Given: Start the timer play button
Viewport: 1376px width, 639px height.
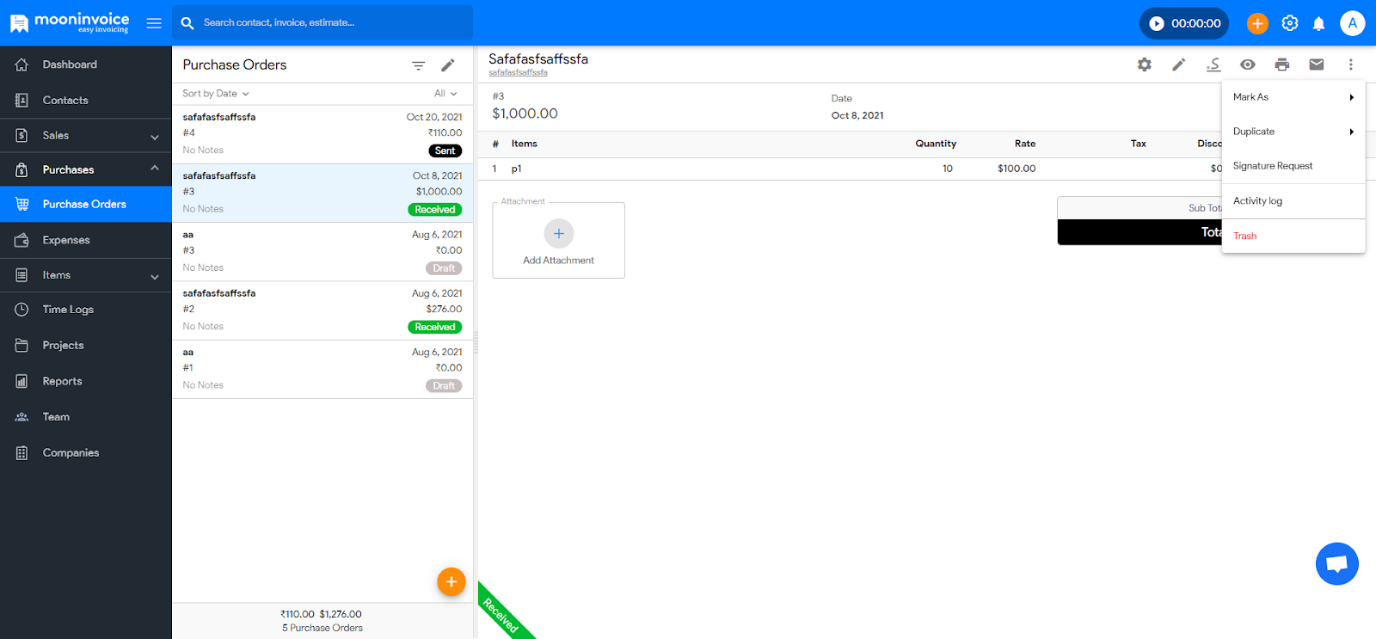Looking at the screenshot, I should tap(1157, 23).
